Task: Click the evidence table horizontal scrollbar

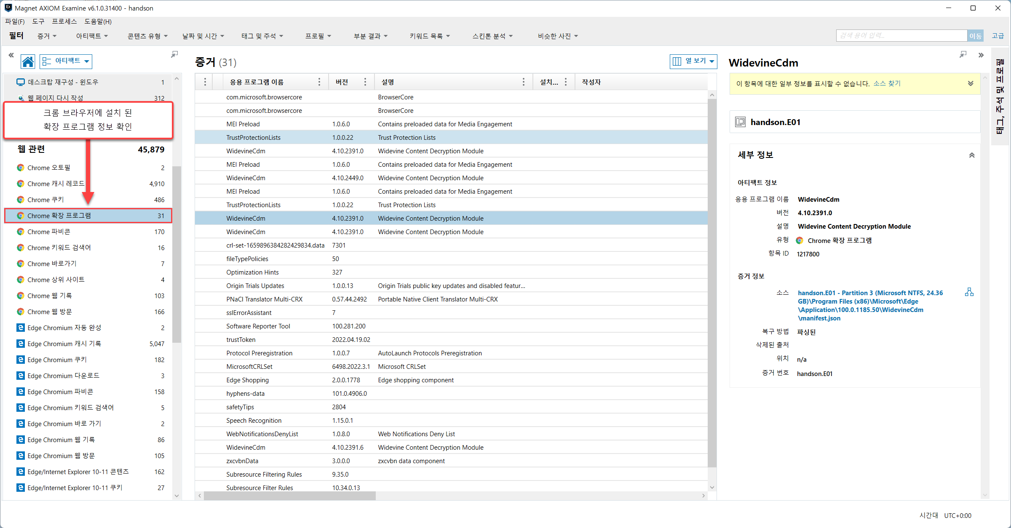Action: click(x=290, y=496)
